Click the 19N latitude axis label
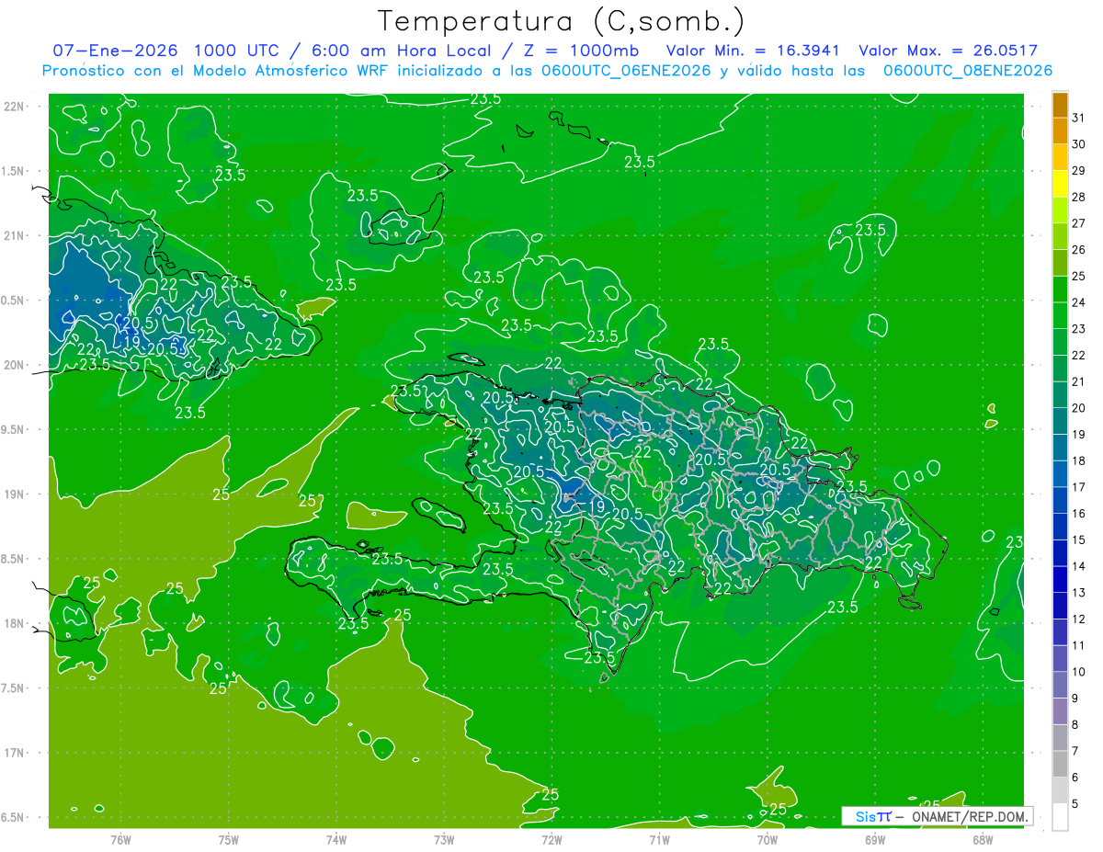This screenshot has width=1103, height=852. 15,494
